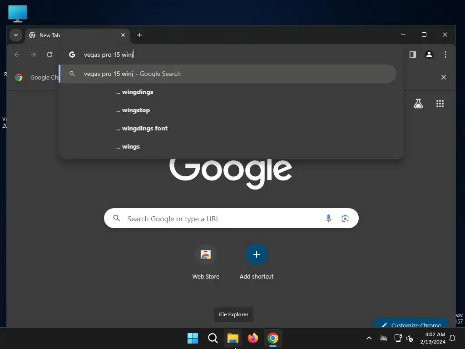Open the network status tray icon
Screen dimensions: 465x349
pos(398,338)
